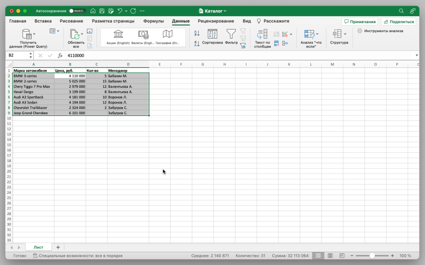The height and width of the screenshot is (265, 425).
Task: Toggle the Фильтр funnel button
Action: [x=231, y=37]
